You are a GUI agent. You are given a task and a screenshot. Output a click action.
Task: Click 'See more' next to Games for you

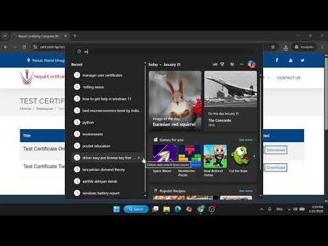pyautogui.click(x=246, y=139)
